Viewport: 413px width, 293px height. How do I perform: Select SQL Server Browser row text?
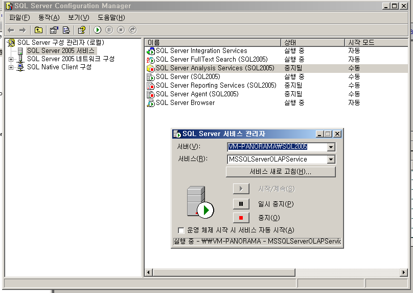[x=185, y=103]
